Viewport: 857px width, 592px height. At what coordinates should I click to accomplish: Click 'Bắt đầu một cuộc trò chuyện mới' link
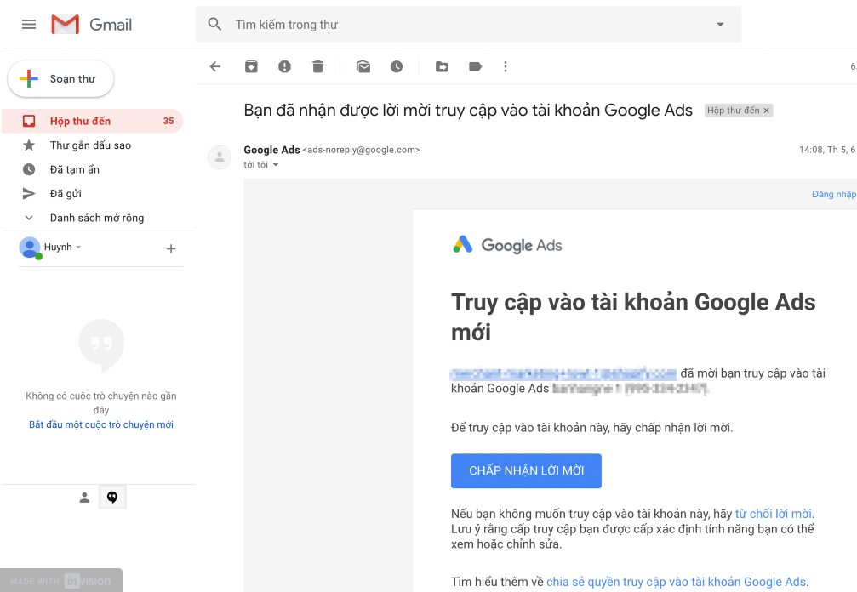point(101,424)
